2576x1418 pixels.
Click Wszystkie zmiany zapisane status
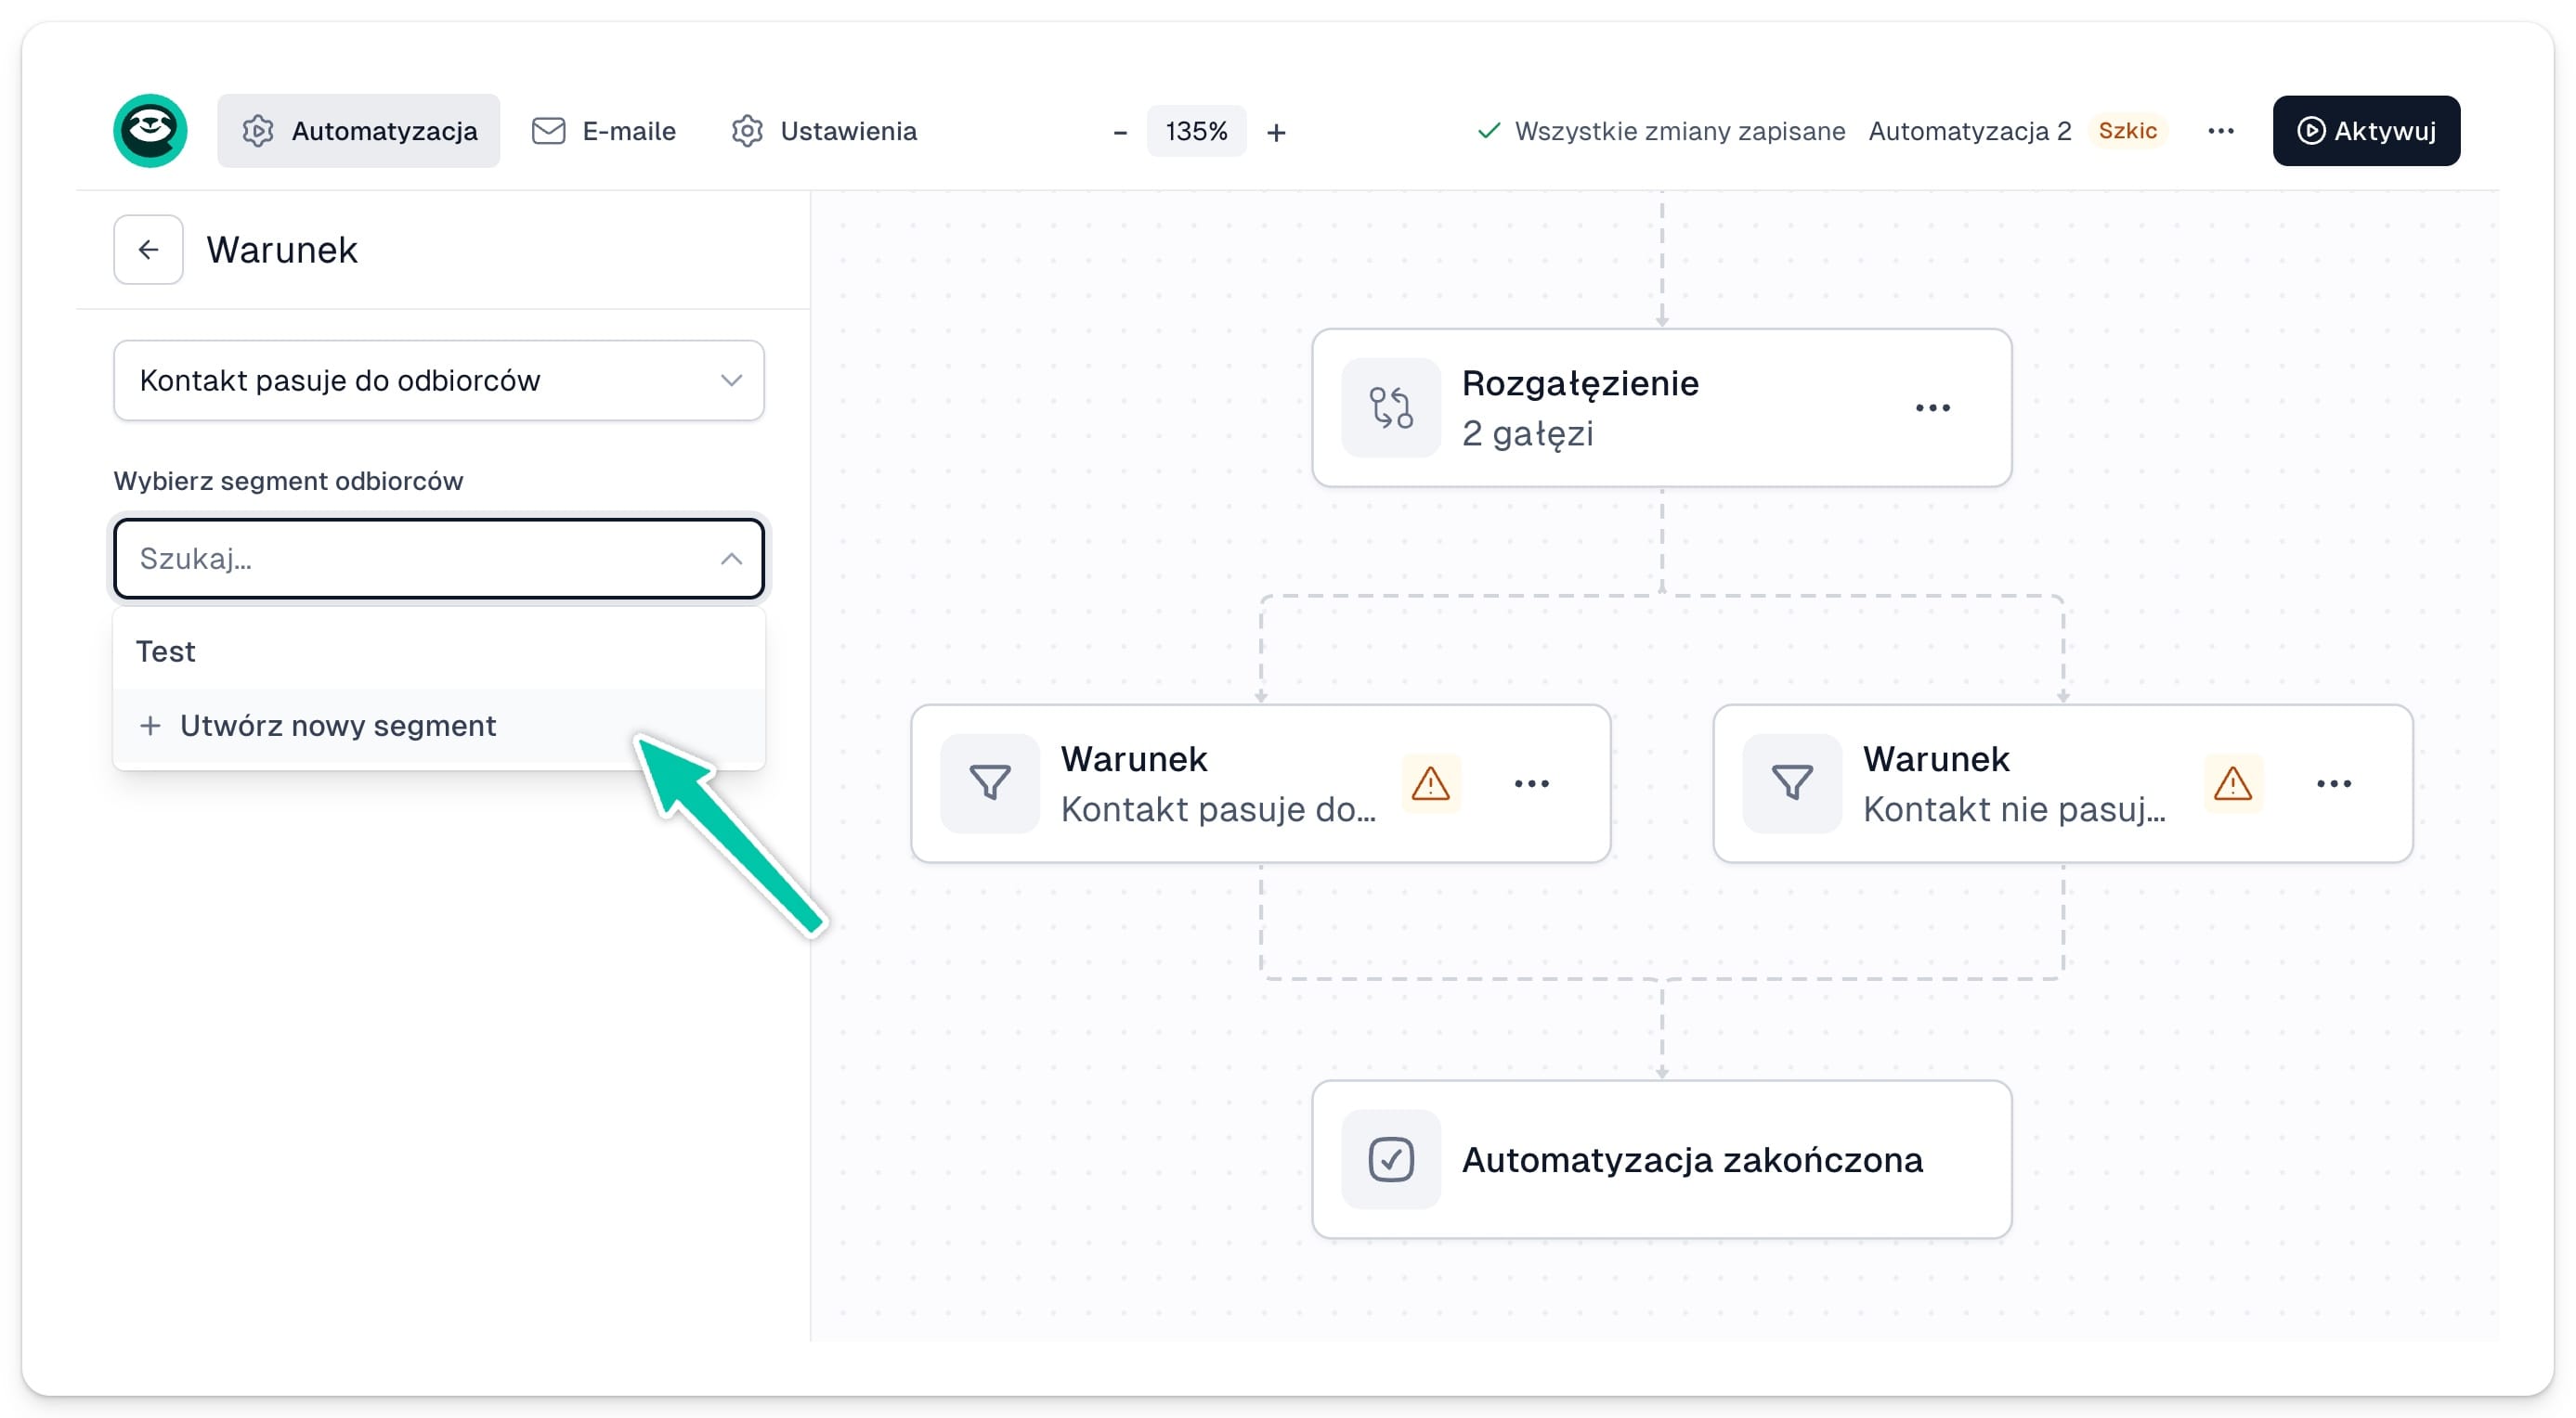[x=1661, y=131]
